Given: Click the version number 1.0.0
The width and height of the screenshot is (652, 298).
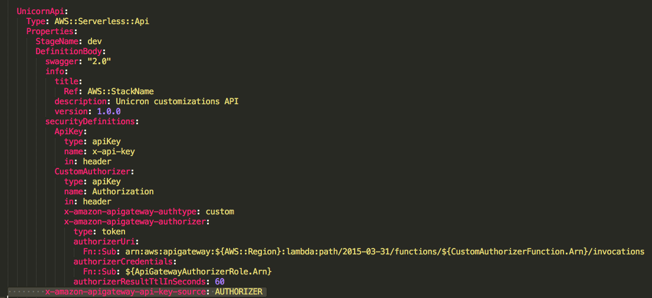Looking at the screenshot, I should coord(109,112).
